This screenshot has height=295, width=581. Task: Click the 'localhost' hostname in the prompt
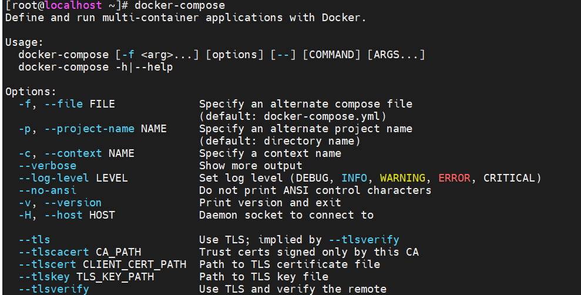coord(73,5)
